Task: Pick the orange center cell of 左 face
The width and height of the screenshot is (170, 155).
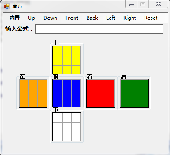Action: (x=33, y=94)
